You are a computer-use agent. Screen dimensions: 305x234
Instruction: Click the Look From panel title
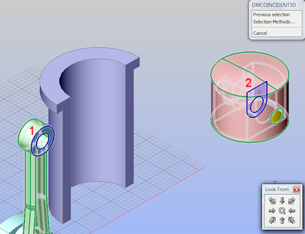pos(277,189)
